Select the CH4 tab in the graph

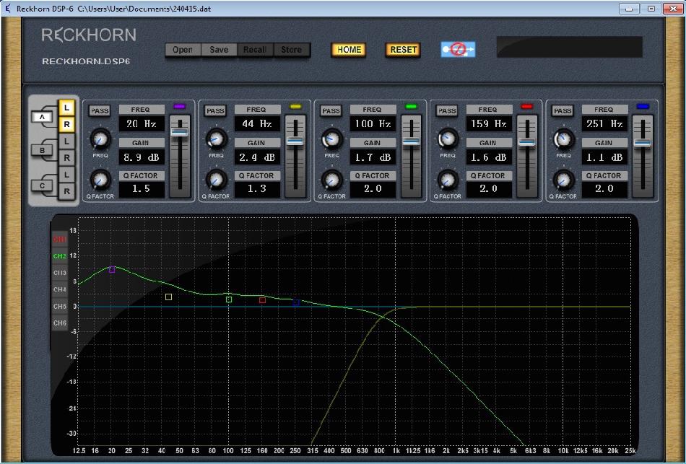[x=60, y=289]
